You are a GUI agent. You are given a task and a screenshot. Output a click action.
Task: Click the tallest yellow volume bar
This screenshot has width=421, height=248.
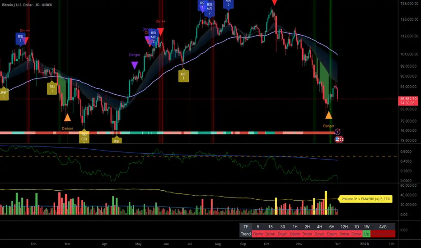click(x=326, y=203)
